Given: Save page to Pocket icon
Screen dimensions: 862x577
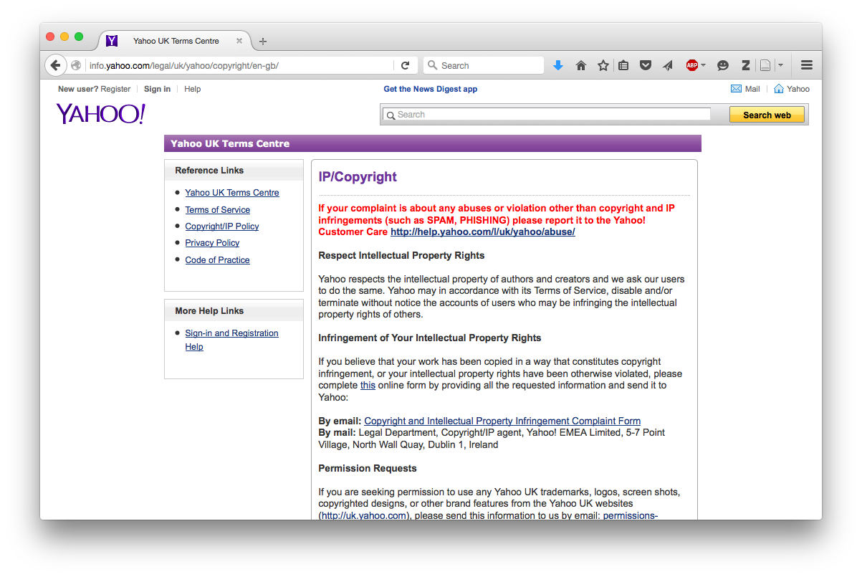Looking at the screenshot, I should point(646,65).
